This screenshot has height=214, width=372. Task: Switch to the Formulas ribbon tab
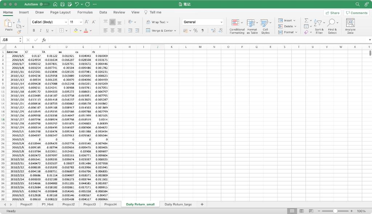pos(85,12)
